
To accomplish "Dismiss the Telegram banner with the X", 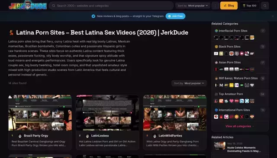I will [x=273, y=16].
